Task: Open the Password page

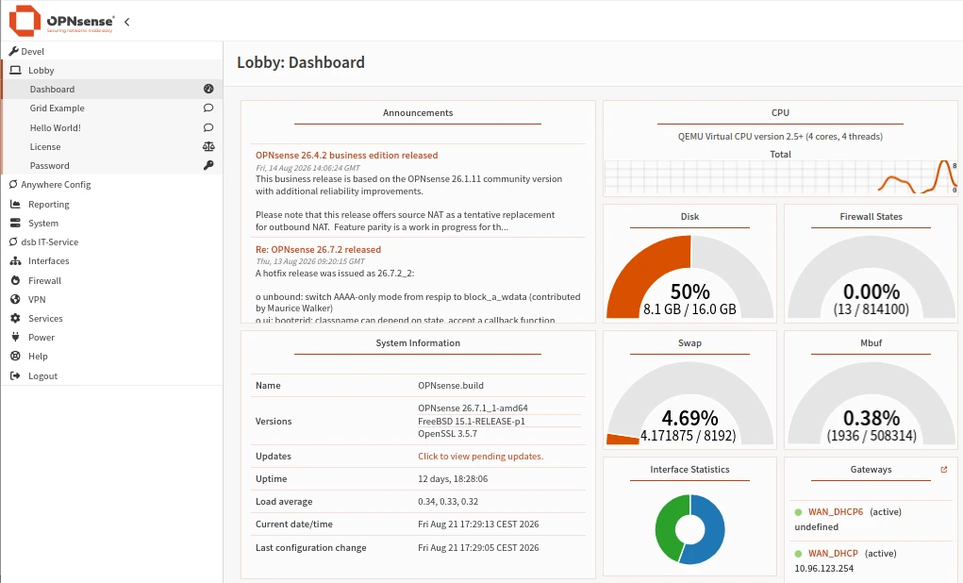Action: pyautogui.click(x=112, y=165)
